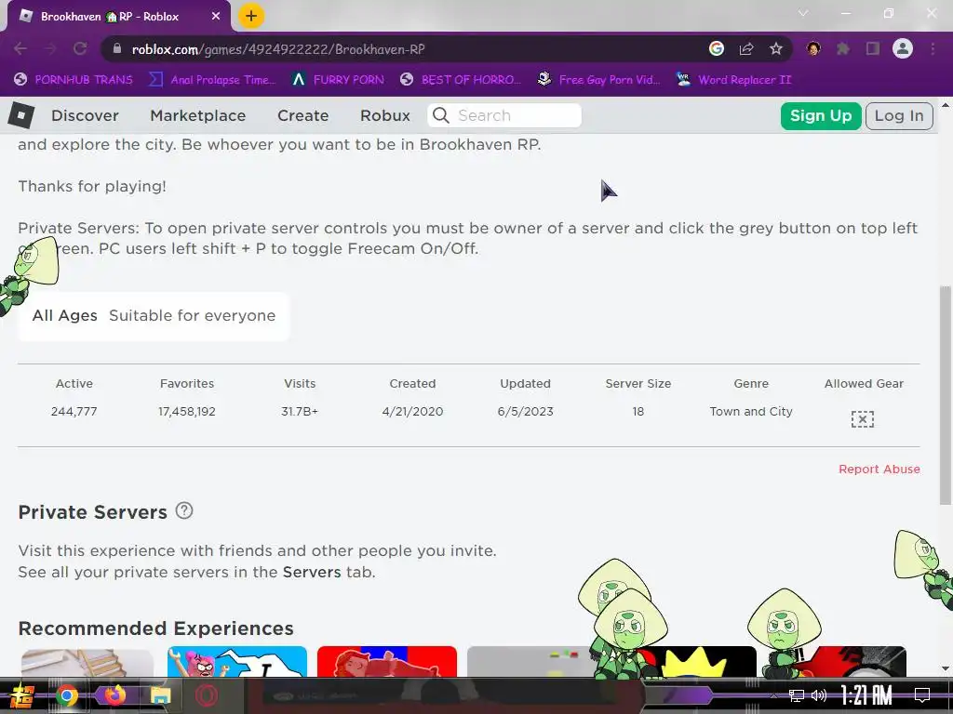Image resolution: width=953 pixels, height=714 pixels.
Task: Click the 1:21 AM taskbar clock
Action: click(866, 695)
